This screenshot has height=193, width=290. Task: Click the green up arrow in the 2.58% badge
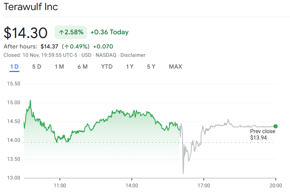click(x=61, y=32)
